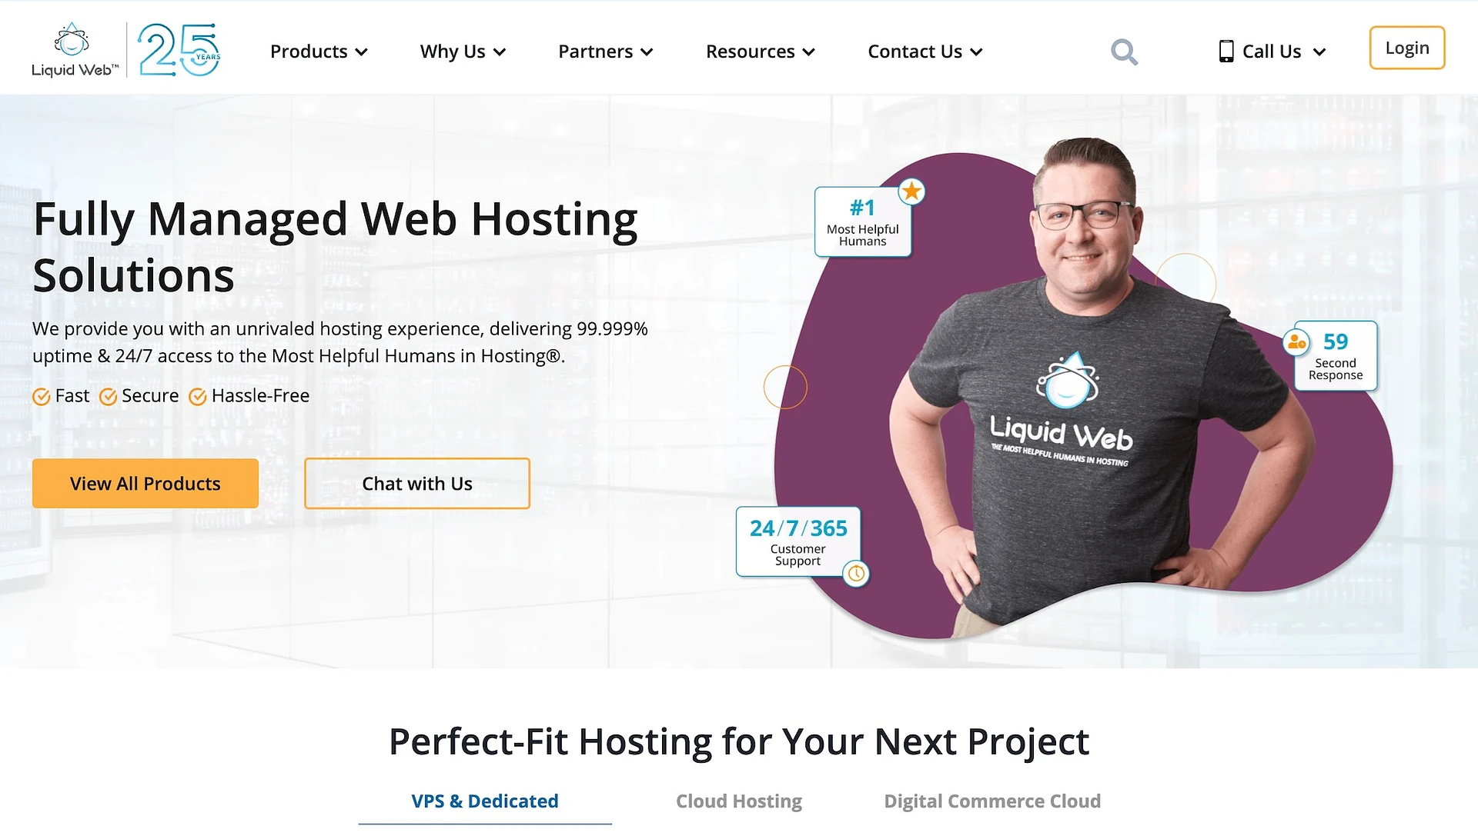The height and width of the screenshot is (839, 1478).
Task: Click the Chat with Us button
Action: 416,483
